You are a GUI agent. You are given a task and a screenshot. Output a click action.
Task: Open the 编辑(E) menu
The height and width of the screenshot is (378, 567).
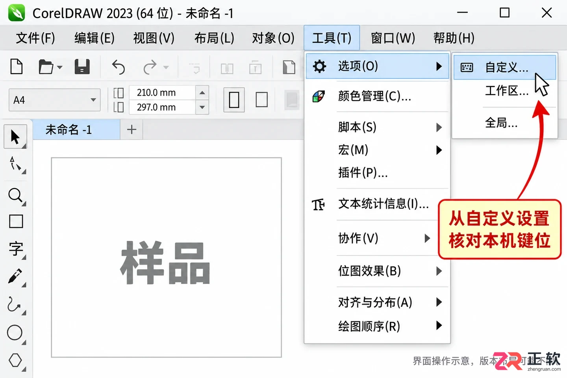click(x=94, y=38)
